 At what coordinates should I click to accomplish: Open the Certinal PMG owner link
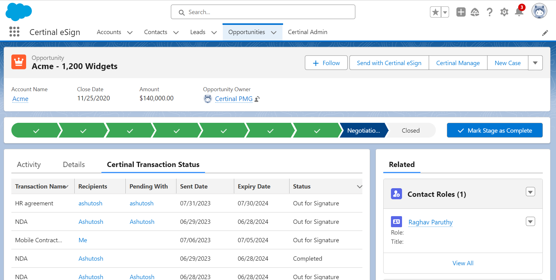(234, 99)
